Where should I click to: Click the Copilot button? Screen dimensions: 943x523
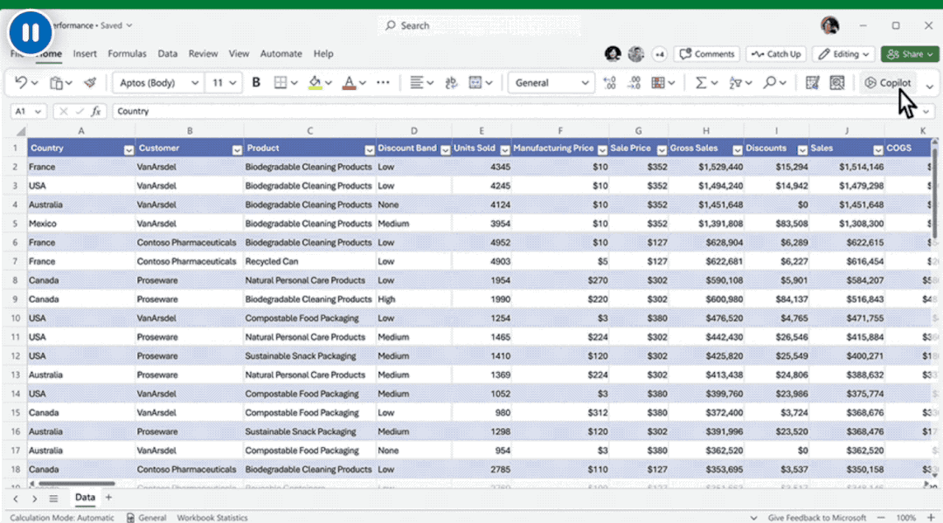[888, 83]
